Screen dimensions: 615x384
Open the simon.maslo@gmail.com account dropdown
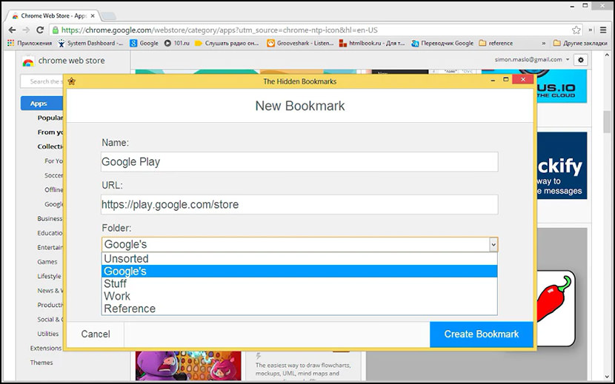[x=532, y=59]
